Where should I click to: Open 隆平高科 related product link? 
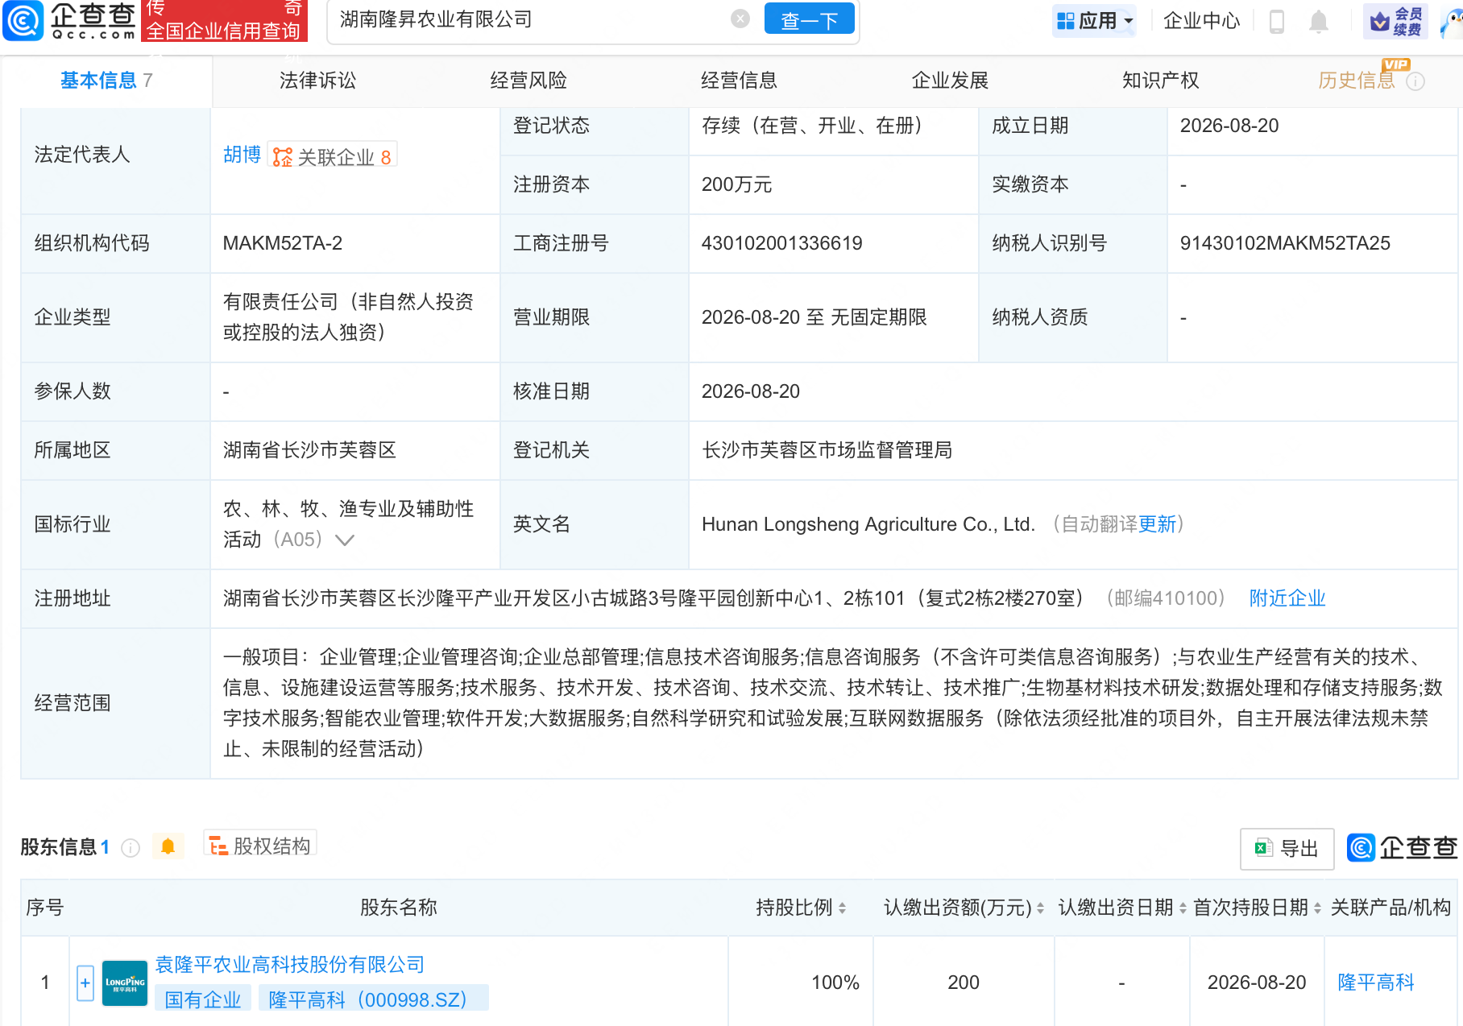coord(1376,983)
